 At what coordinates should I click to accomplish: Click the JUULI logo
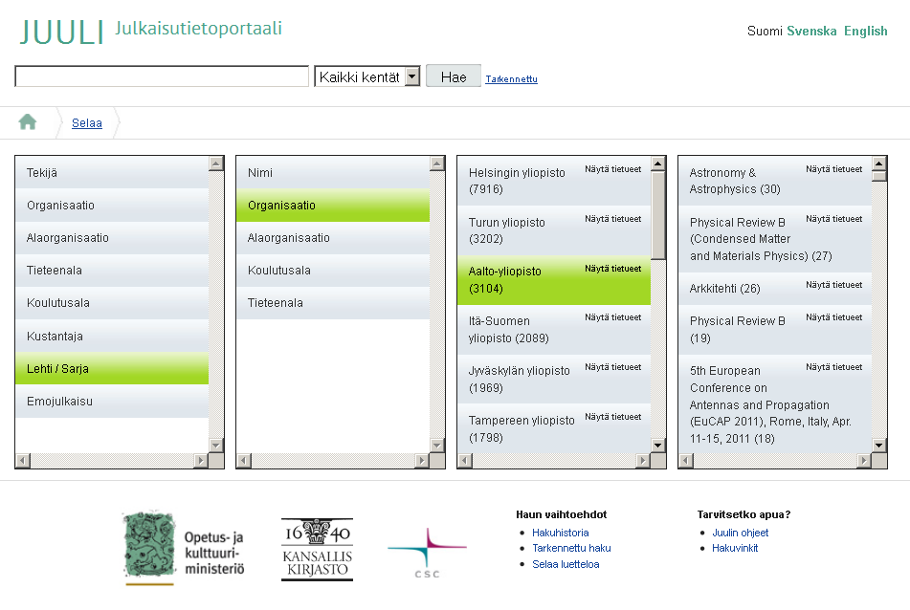61,33
